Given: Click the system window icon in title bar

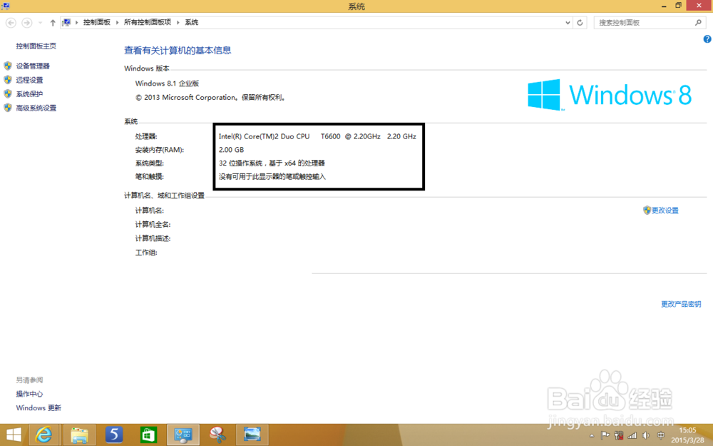Looking at the screenshot, I should click(6, 6).
